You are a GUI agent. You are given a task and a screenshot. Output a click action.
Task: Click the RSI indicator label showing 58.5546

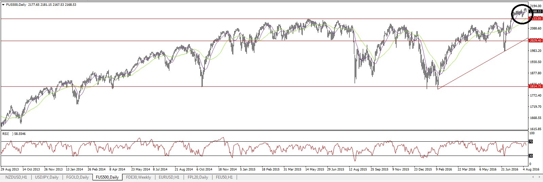coord(14,134)
